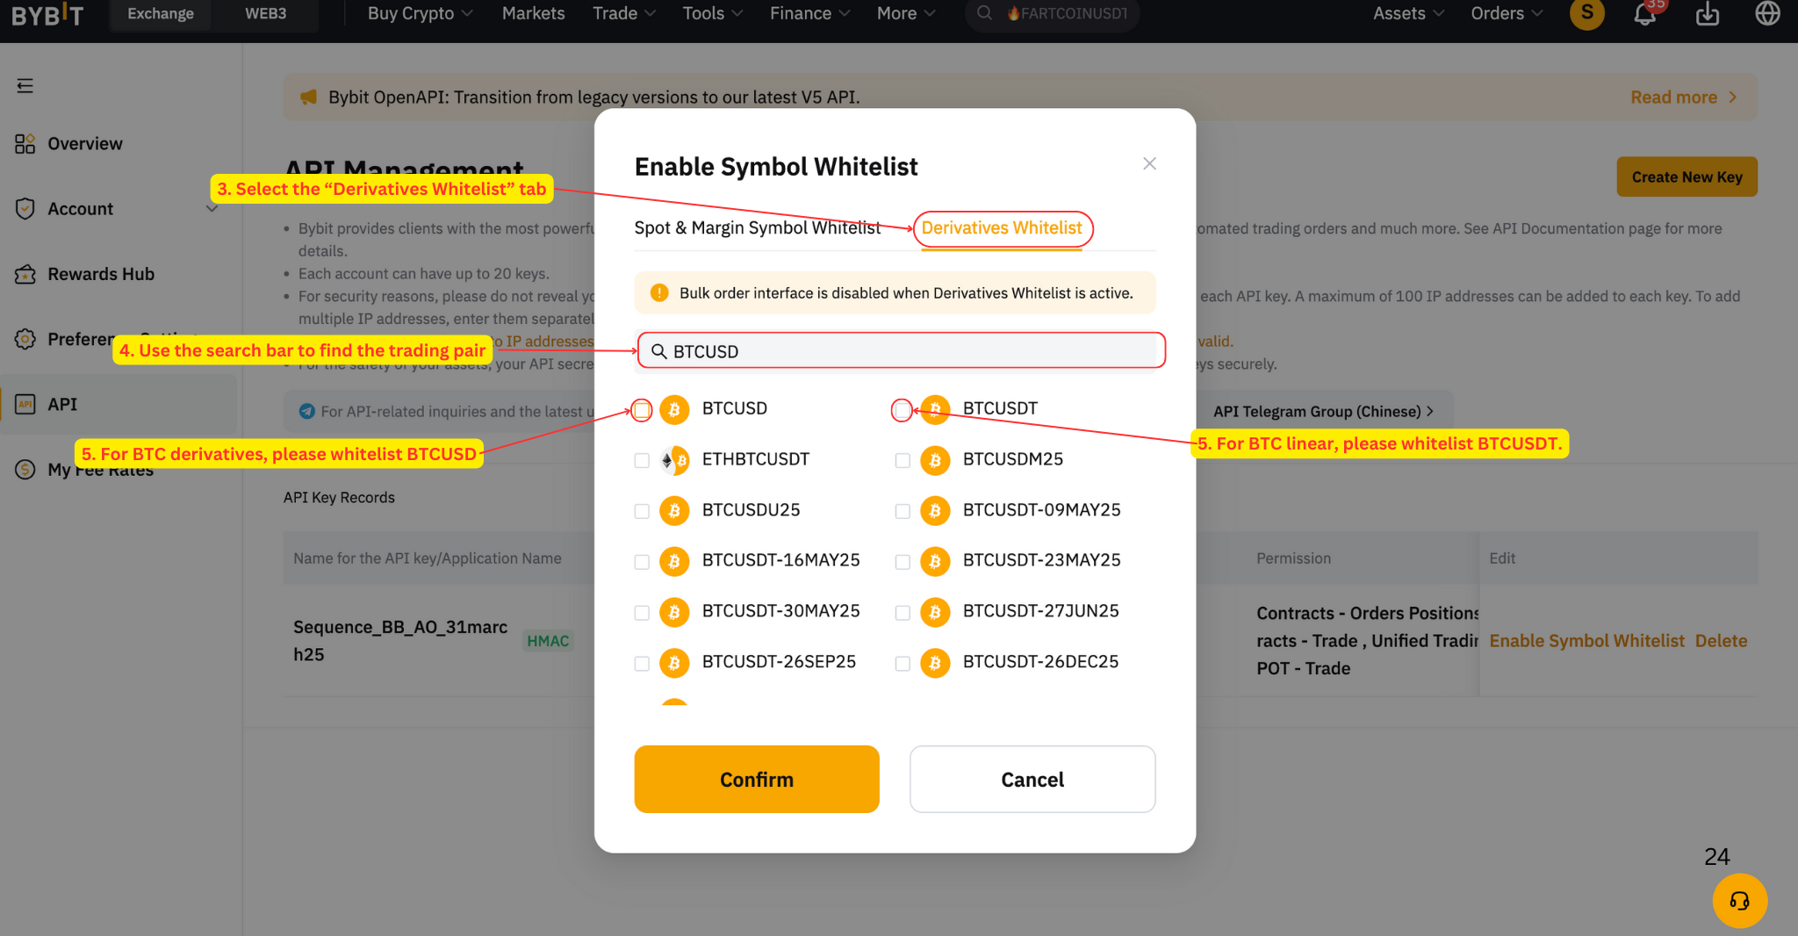Click the Cancel button
This screenshot has width=1798, height=936.
1032,779
